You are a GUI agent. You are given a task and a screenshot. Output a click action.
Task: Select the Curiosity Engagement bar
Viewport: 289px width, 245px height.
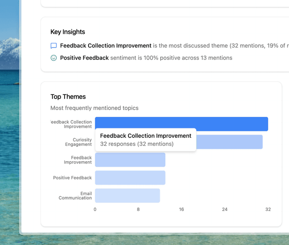click(x=229, y=142)
